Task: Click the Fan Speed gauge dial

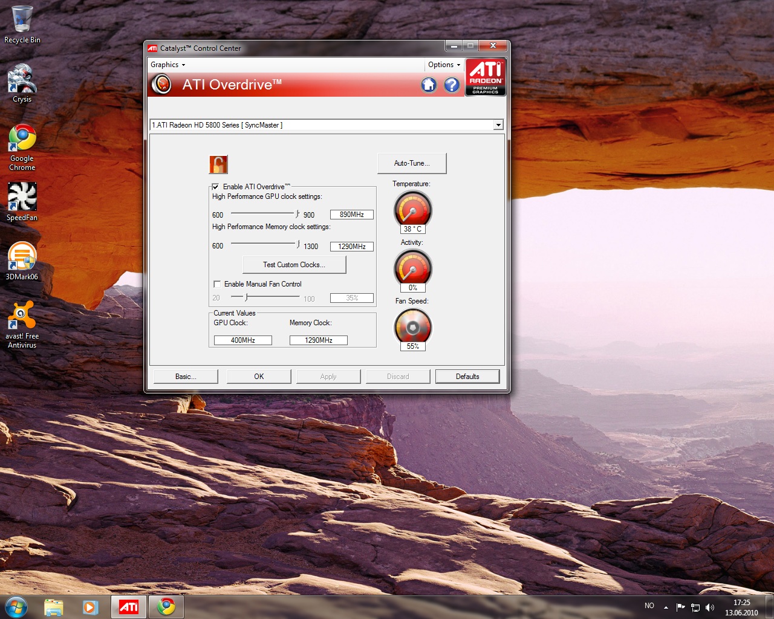Action: click(413, 326)
